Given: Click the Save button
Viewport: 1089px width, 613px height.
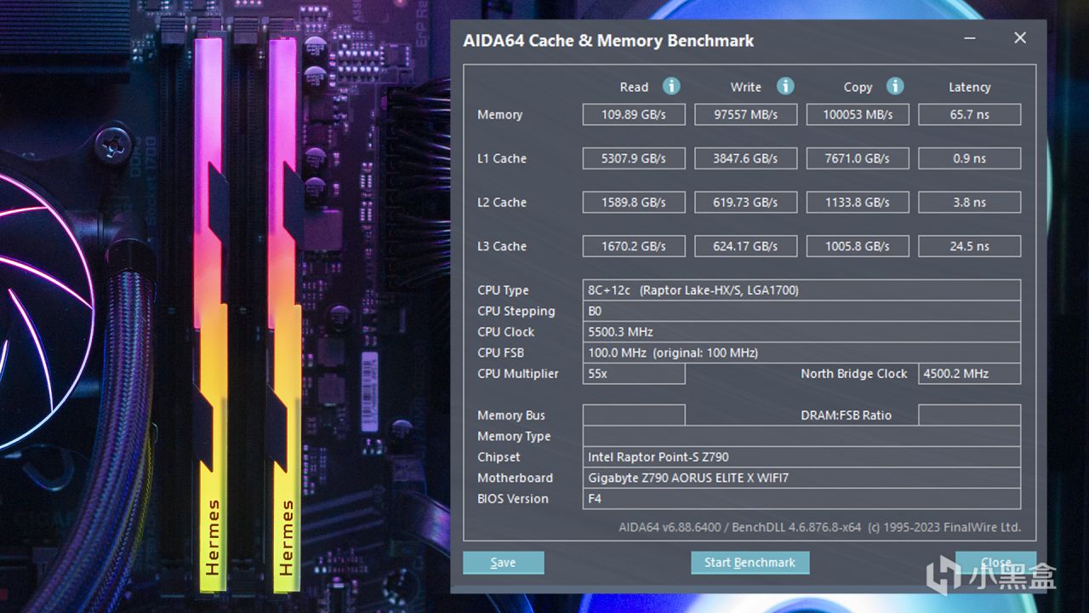Looking at the screenshot, I should (503, 562).
